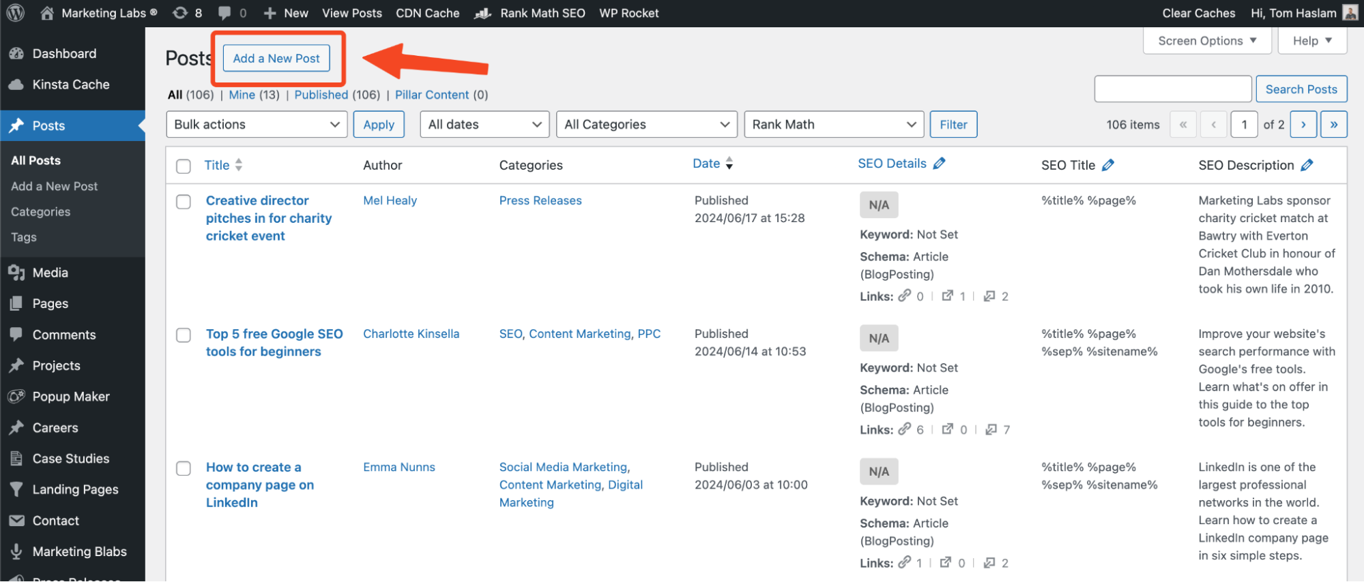The width and height of the screenshot is (1364, 582).
Task: Open the Top 5 free Google SEO tools post
Action: click(x=274, y=343)
